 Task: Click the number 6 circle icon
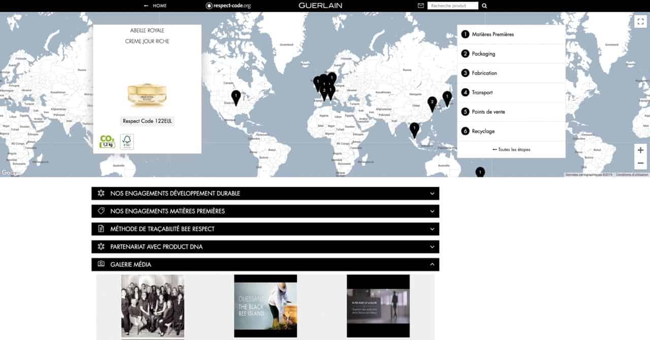click(465, 131)
